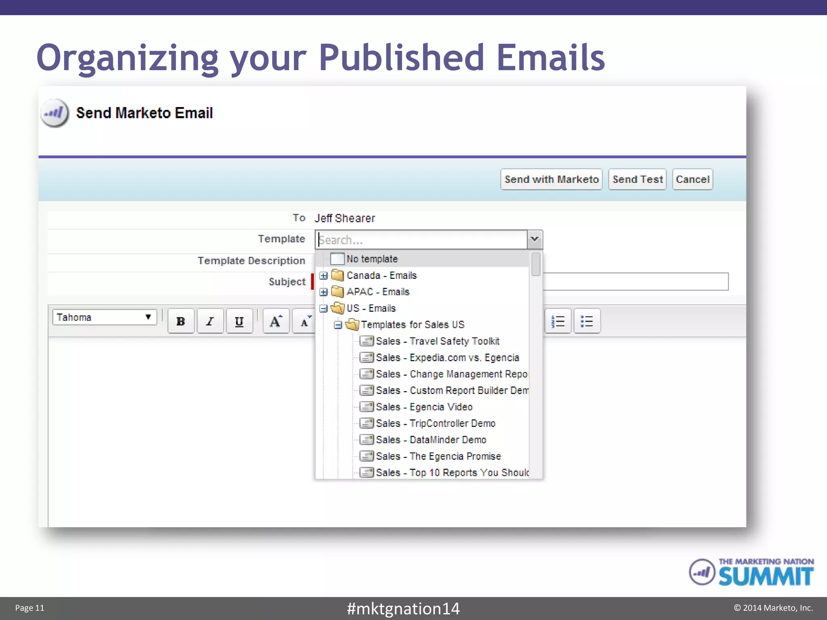This screenshot has width=827, height=620.
Task: Select Sales - Travel Safety Toolkit template
Action: pos(438,341)
